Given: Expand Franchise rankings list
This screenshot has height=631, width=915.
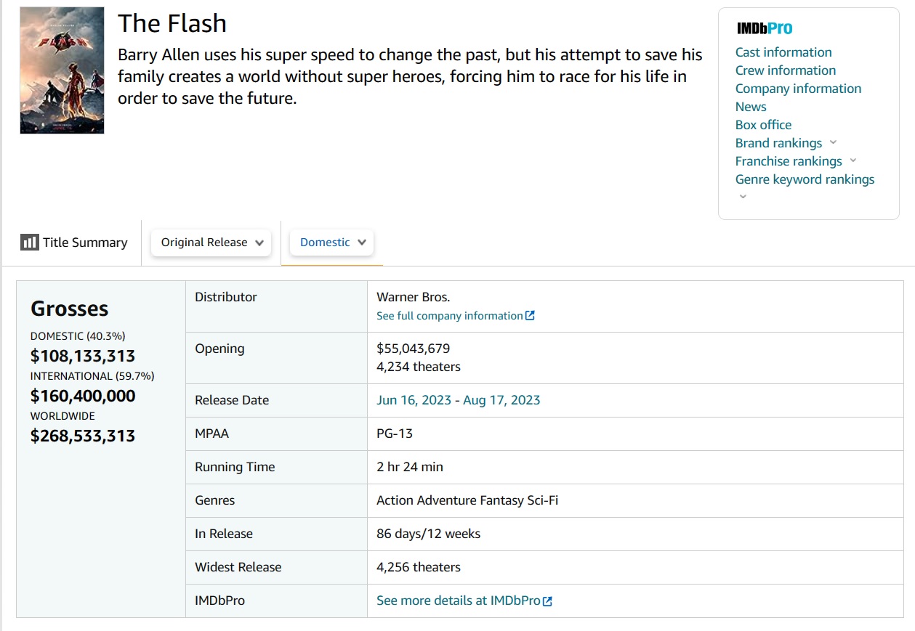Looking at the screenshot, I should [x=853, y=160].
